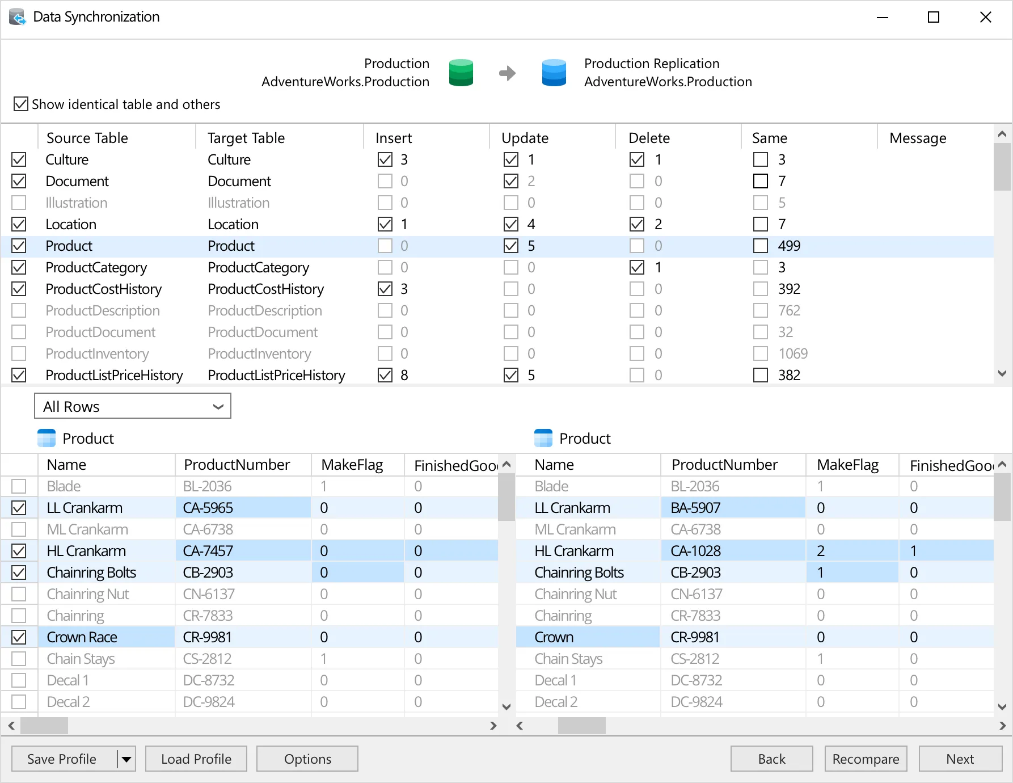Click the green Production source database icon
Image resolution: width=1013 pixels, height=783 pixels.
click(x=461, y=73)
